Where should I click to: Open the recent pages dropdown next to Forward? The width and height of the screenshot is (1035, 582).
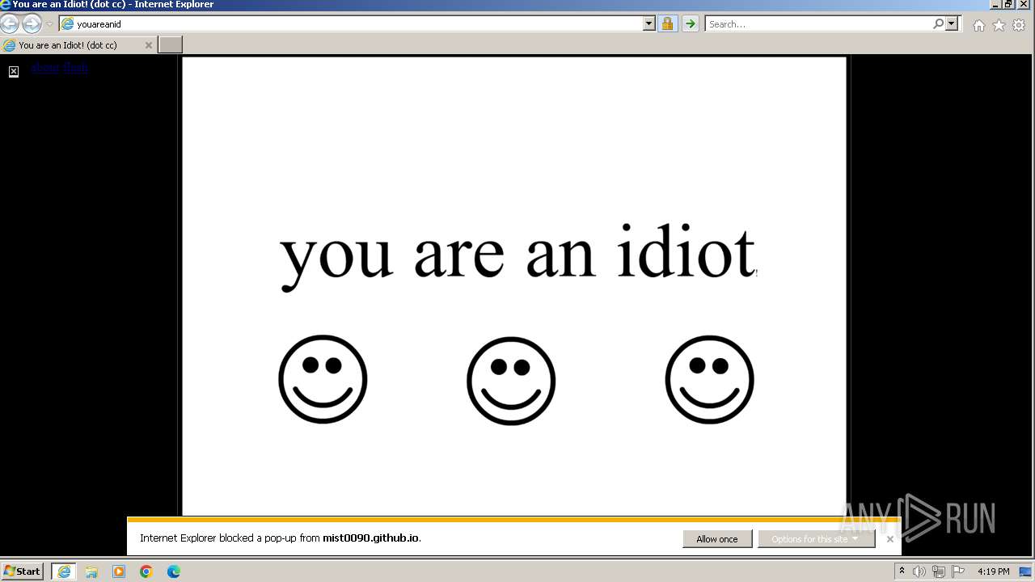click(x=49, y=24)
